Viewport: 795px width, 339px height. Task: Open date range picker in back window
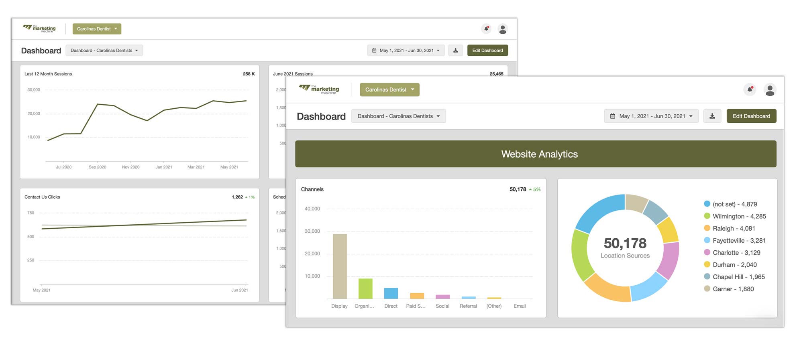(406, 51)
